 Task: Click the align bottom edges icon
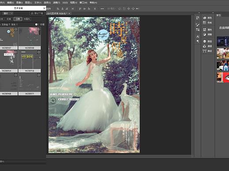89,9
